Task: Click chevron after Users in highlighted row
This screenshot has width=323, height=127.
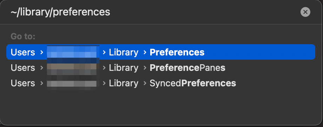Action: [42, 52]
